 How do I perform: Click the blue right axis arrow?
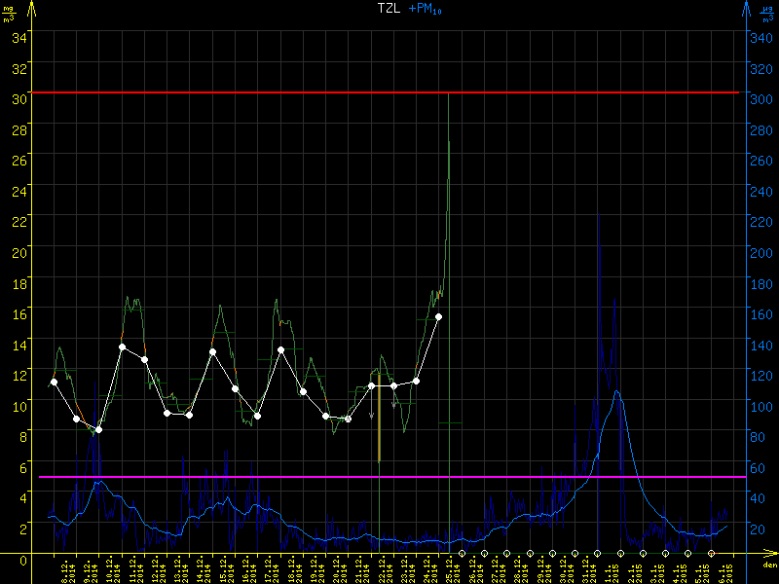pyautogui.click(x=747, y=10)
